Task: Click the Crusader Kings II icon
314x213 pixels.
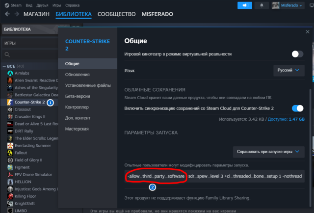Action: pos(10,117)
